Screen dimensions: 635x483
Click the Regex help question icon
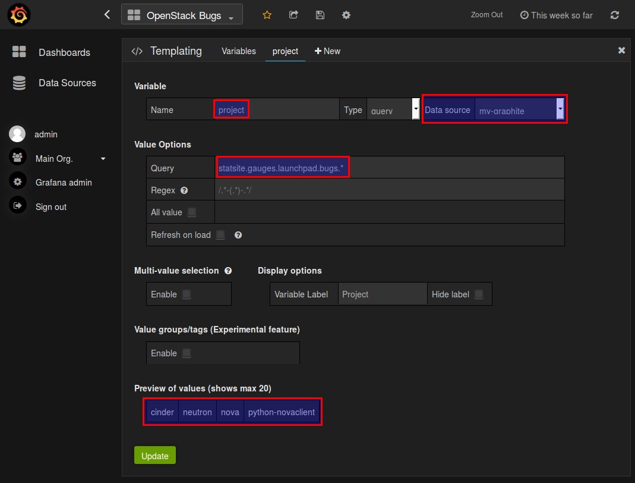coord(184,190)
